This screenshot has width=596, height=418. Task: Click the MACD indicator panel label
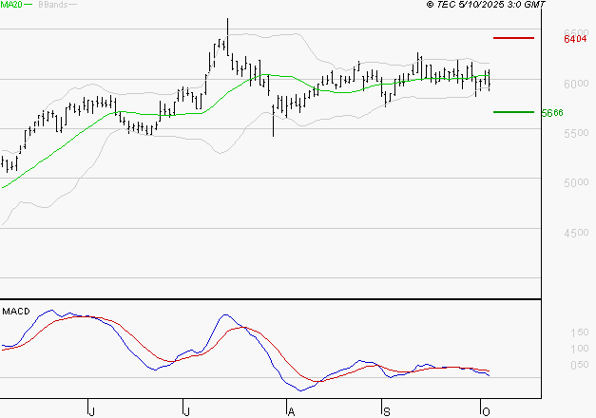tap(15, 311)
